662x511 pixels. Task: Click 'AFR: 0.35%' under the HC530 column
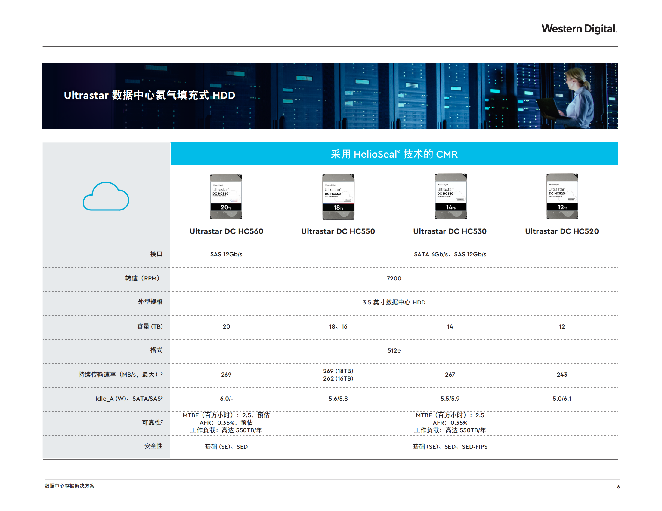click(x=450, y=423)
